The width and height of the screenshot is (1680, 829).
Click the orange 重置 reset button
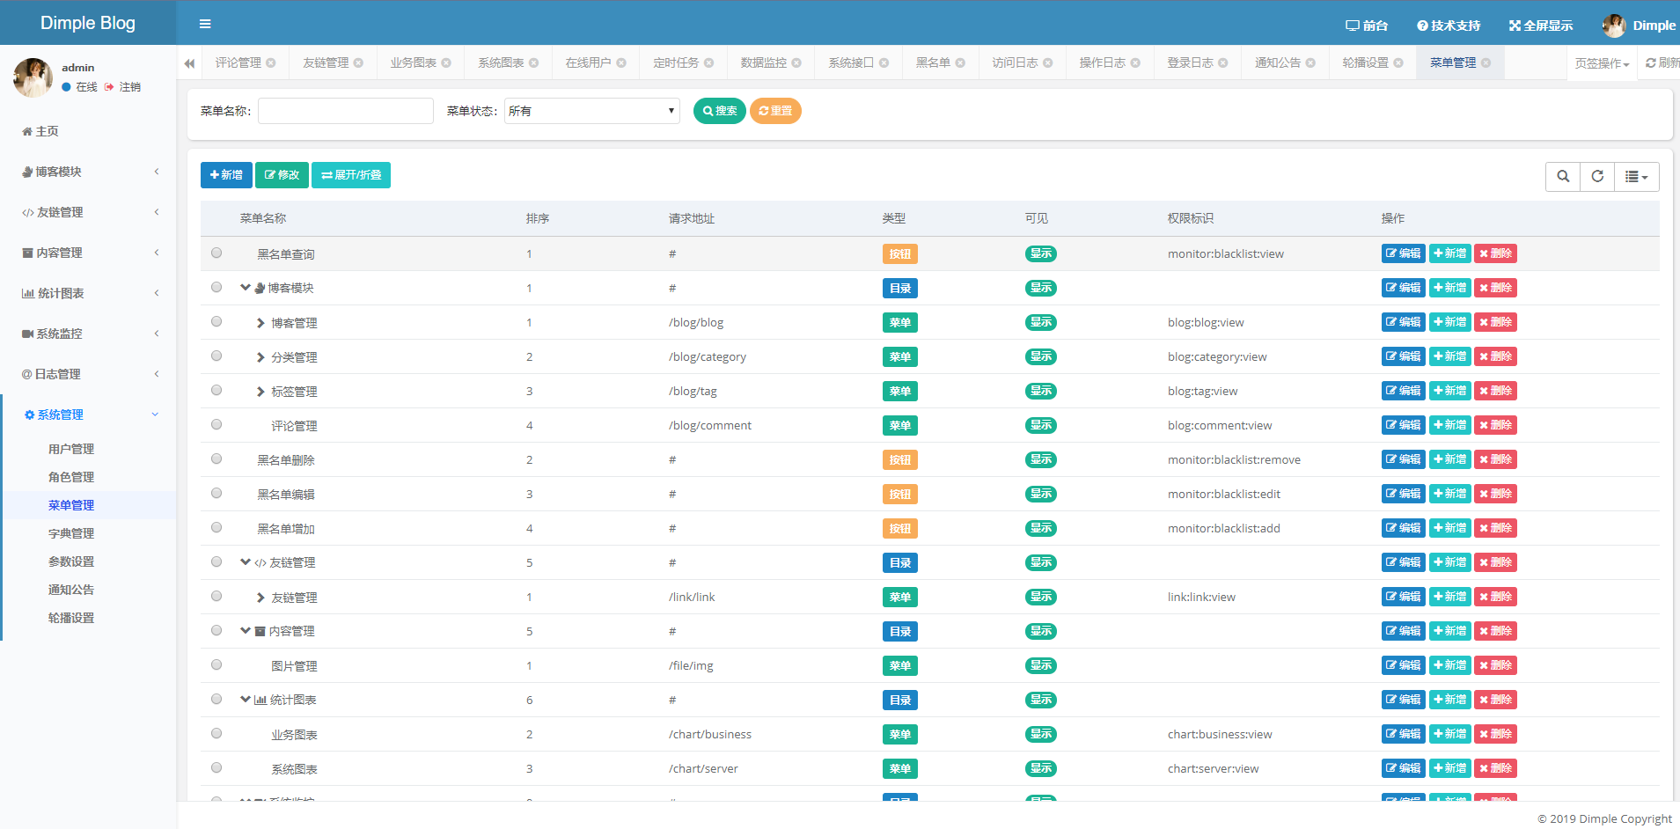point(775,111)
